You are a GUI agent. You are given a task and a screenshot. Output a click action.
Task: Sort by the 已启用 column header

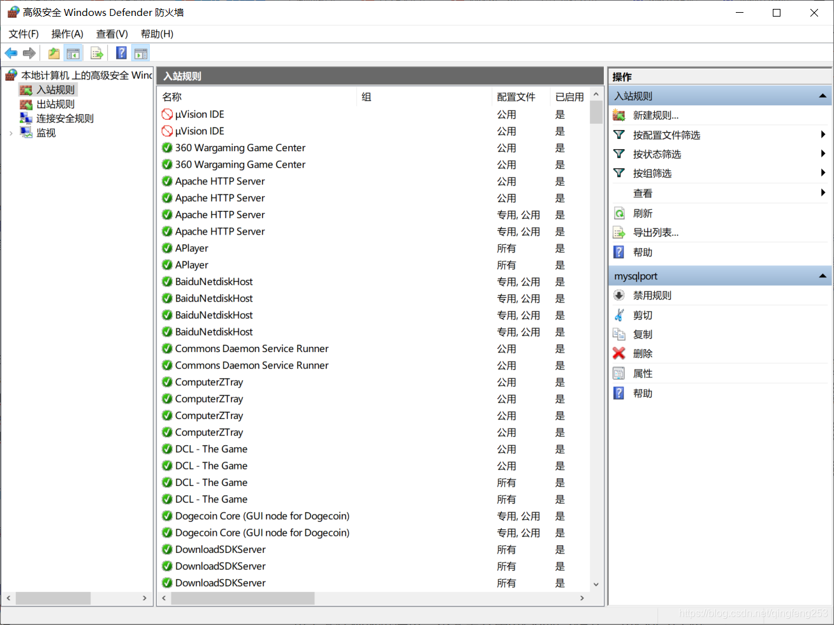(570, 97)
